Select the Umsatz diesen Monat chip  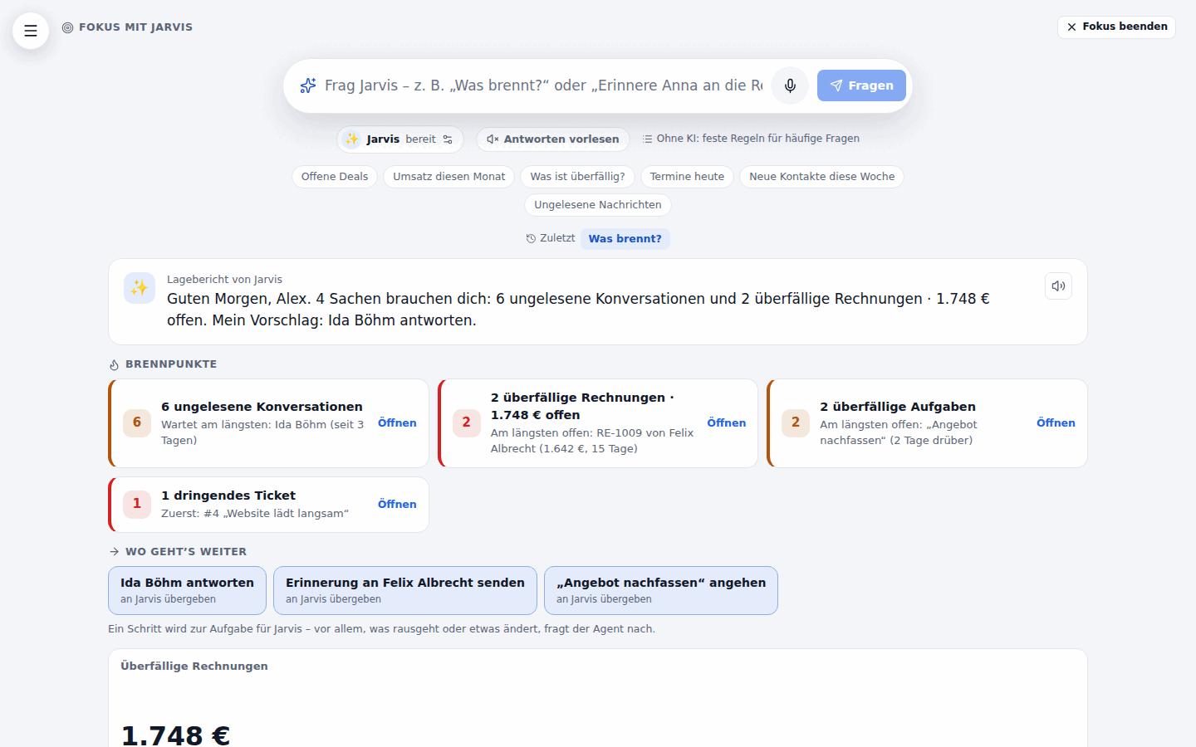[x=449, y=177]
